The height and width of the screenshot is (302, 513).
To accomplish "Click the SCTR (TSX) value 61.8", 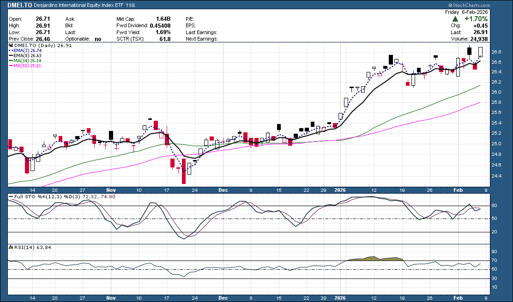I will coord(165,39).
